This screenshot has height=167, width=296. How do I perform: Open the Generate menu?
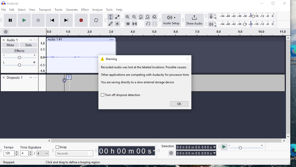pyautogui.click(x=72, y=10)
